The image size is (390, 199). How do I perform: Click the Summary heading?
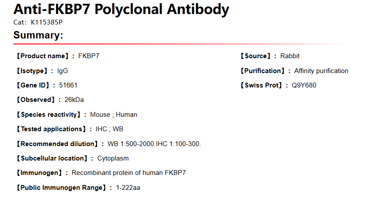[x=38, y=35]
